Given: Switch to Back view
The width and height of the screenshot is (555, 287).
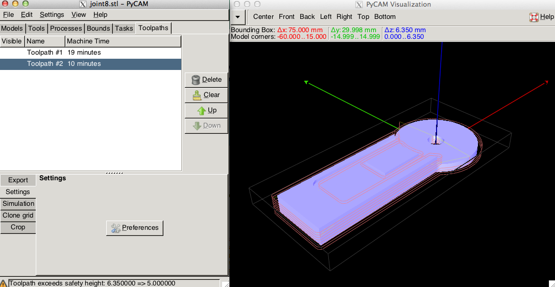Looking at the screenshot, I should click(x=307, y=17).
